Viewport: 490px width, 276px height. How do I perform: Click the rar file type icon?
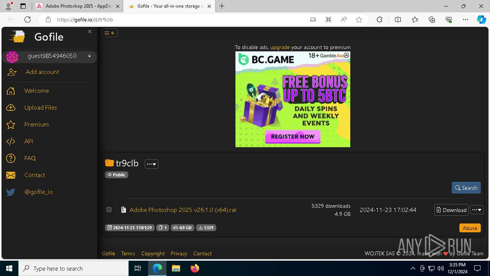[123, 210]
